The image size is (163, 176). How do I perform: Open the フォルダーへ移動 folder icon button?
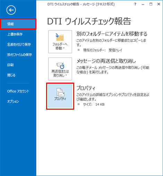click(60, 42)
